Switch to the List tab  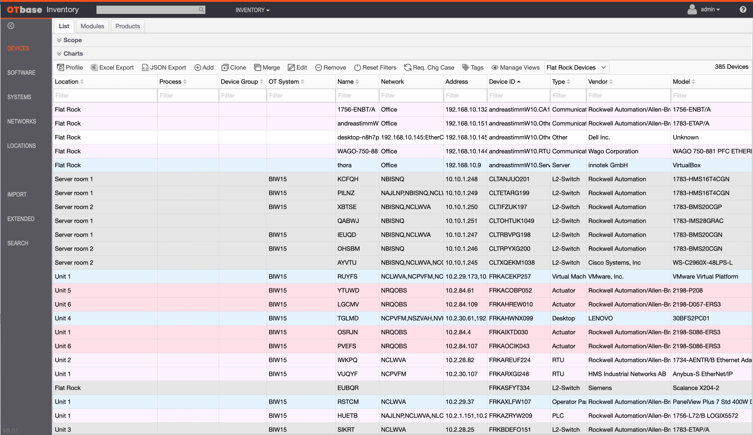tap(64, 26)
